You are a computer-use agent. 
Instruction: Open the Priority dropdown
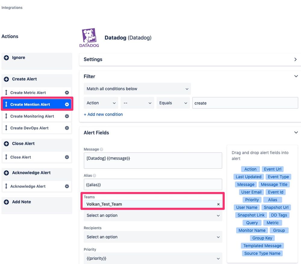(x=153, y=258)
